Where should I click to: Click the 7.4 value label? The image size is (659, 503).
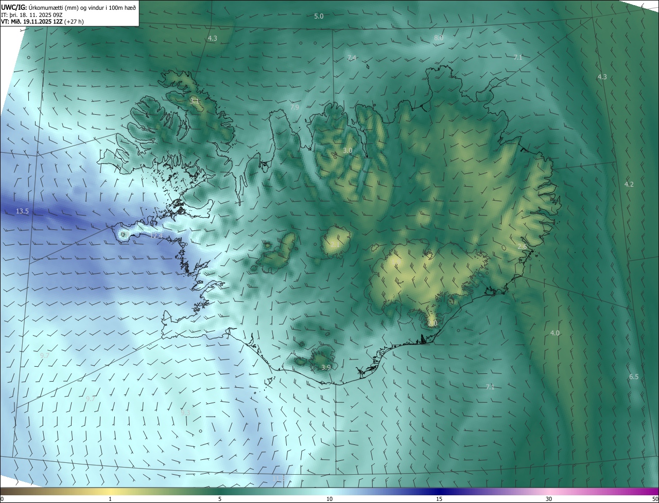pos(352,58)
